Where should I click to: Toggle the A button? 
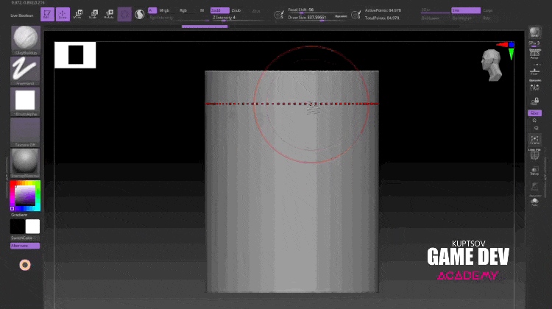[152, 10]
